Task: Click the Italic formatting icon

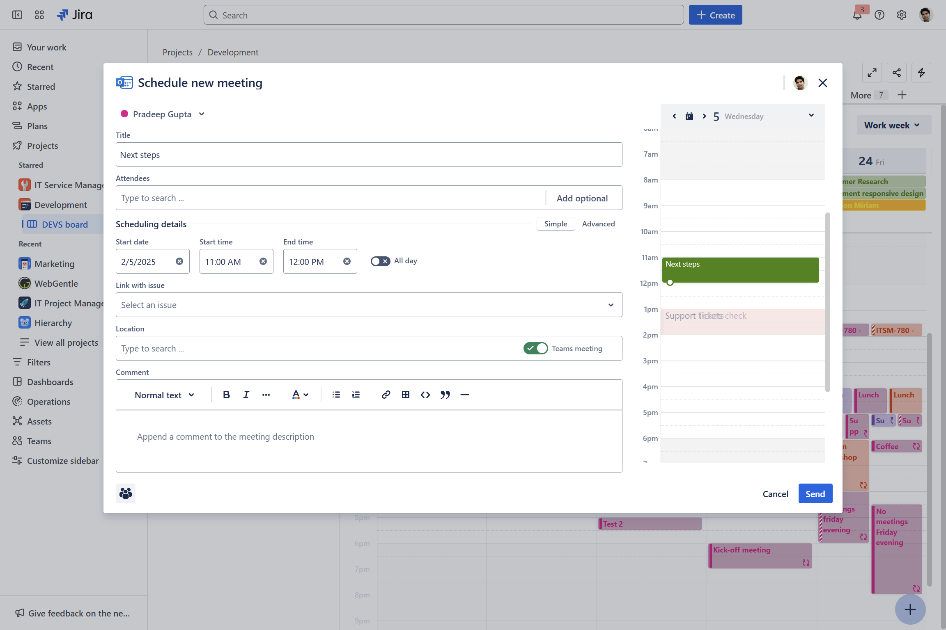Action: point(246,395)
